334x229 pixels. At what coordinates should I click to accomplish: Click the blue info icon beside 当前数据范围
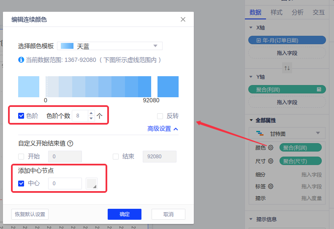pos(21,60)
